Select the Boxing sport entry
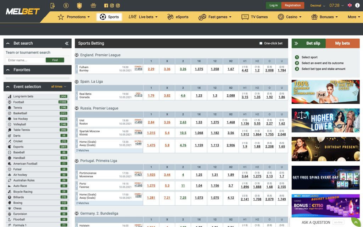This screenshot has width=363, height=227. click(38, 203)
